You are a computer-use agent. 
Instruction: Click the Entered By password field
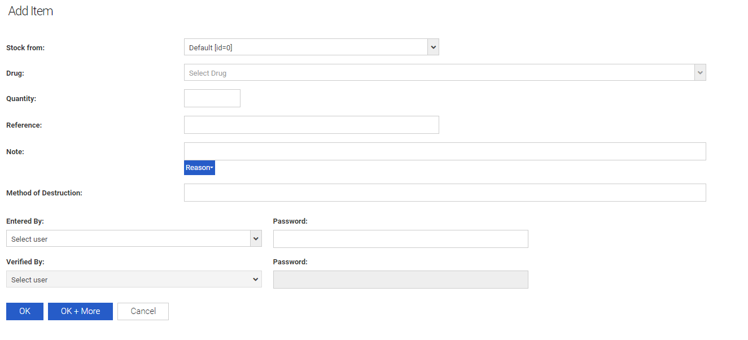[x=400, y=239]
